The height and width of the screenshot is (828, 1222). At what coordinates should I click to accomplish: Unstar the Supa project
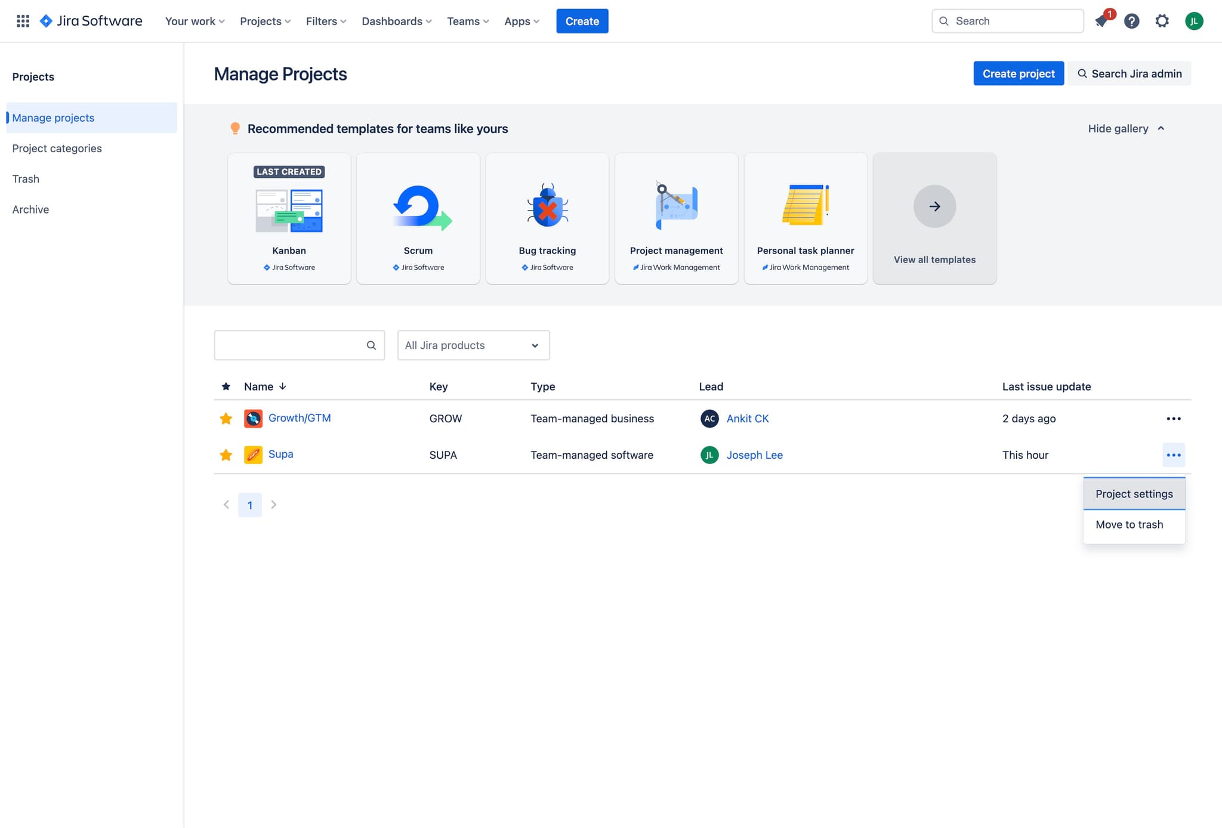[x=226, y=455]
